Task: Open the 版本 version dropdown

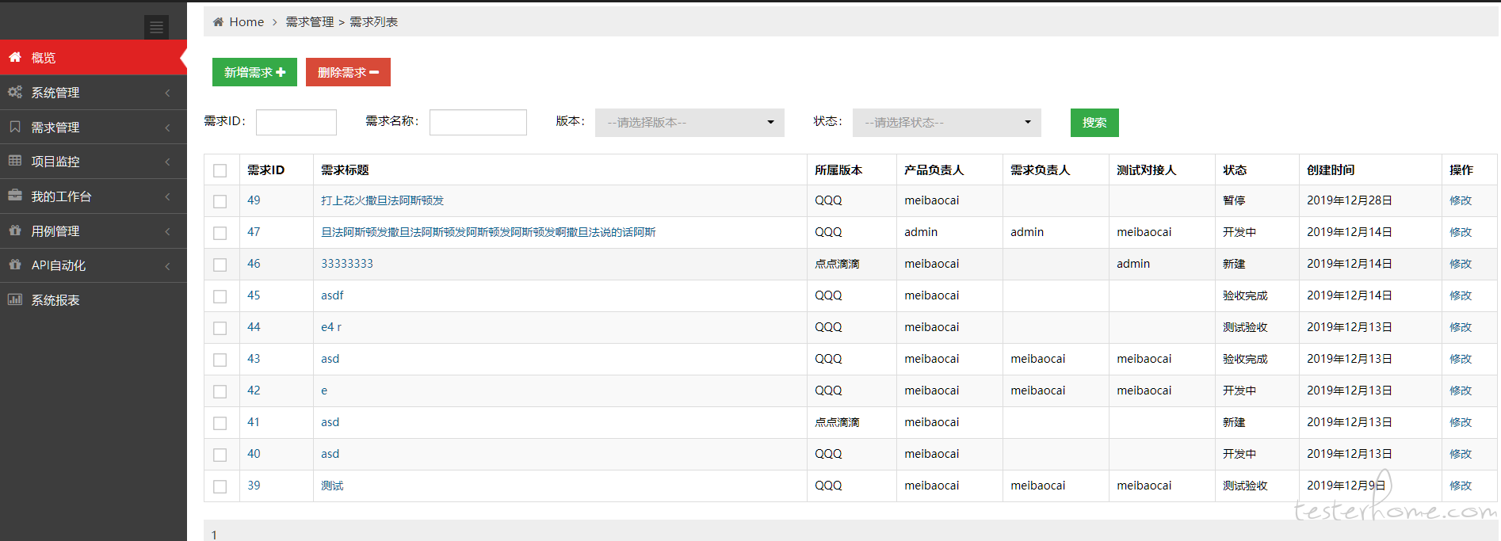Action: pyautogui.click(x=689, y=123)
